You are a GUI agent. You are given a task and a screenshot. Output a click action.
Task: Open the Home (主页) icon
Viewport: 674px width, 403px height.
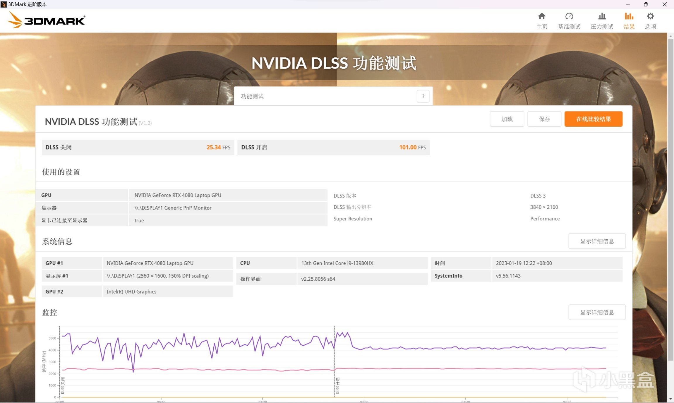coord(541,16)
